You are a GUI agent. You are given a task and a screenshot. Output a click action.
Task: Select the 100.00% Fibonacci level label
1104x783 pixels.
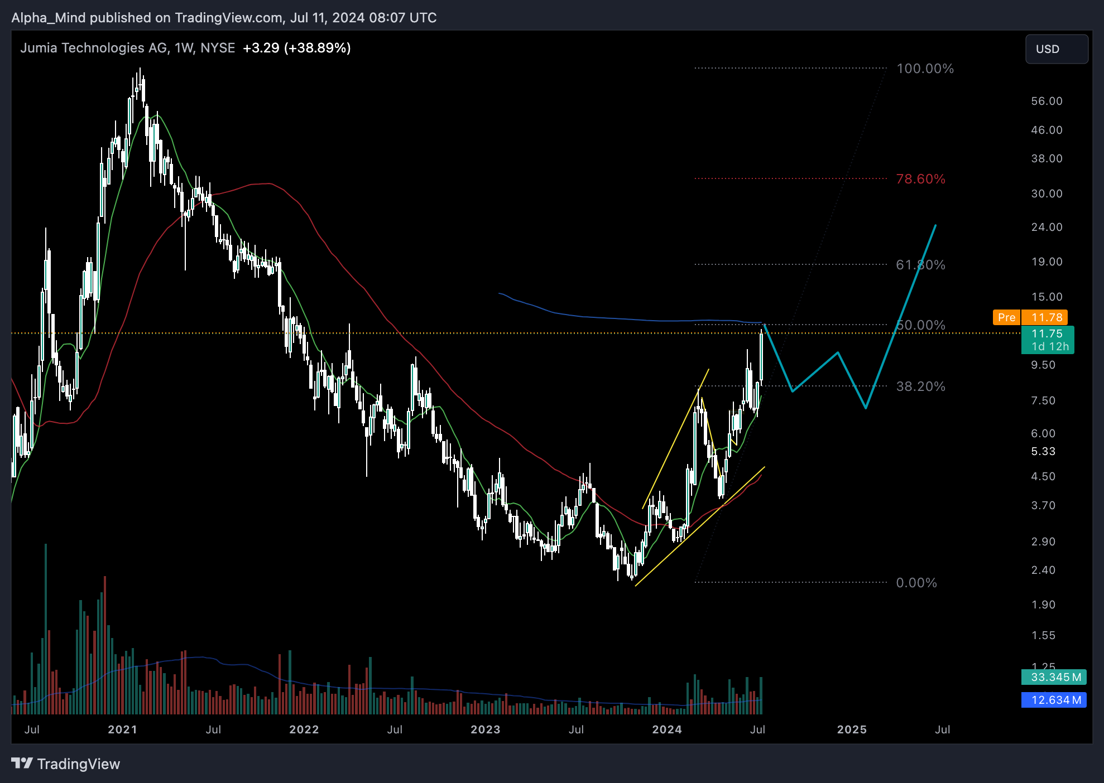click(x=925, y=69)
